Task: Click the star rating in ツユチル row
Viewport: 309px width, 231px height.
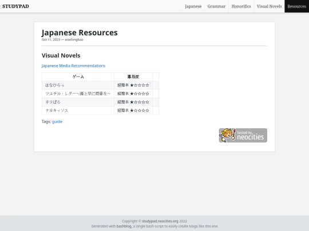Action: click(x=140, y=94)
